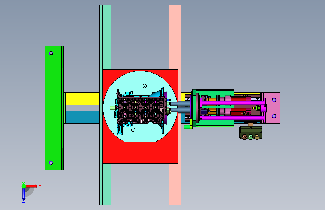Click the upper bolt on pink plate

click(274, 100)
